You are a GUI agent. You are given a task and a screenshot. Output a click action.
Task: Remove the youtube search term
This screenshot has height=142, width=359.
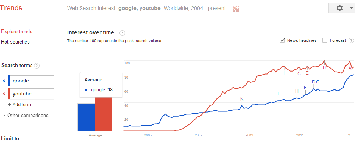tap(4, 94)
